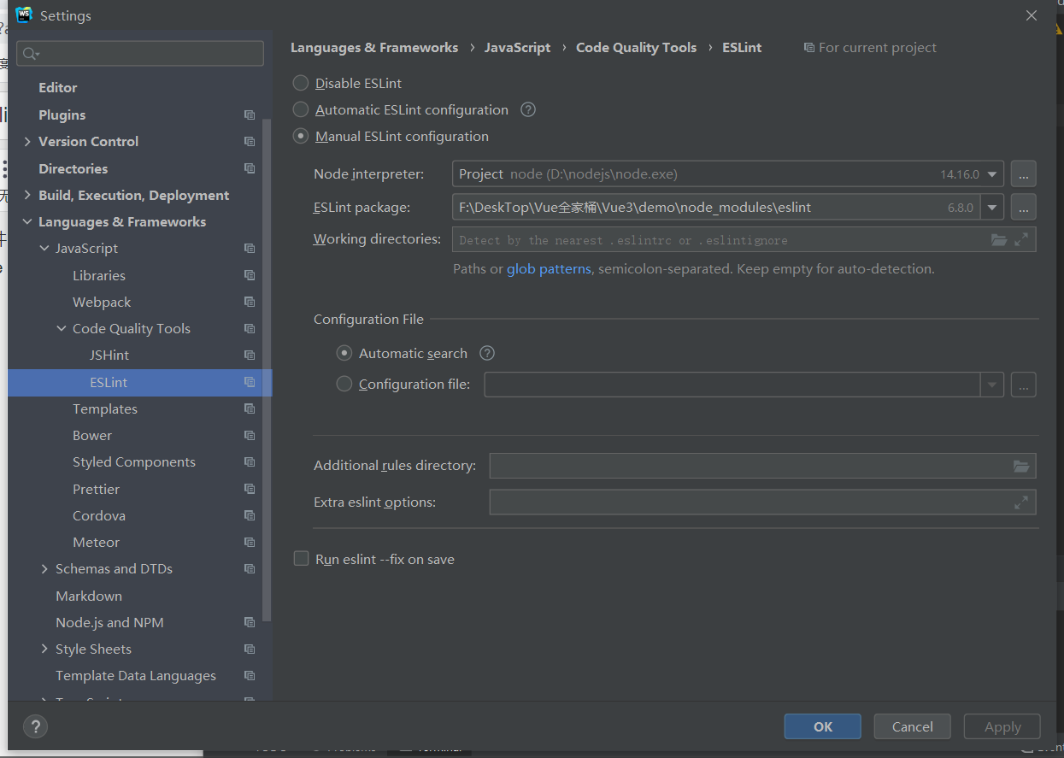This screenshot has width=1064, height=758.
Task: Click project-level icon beside Meteor
Action: [250, 542]
